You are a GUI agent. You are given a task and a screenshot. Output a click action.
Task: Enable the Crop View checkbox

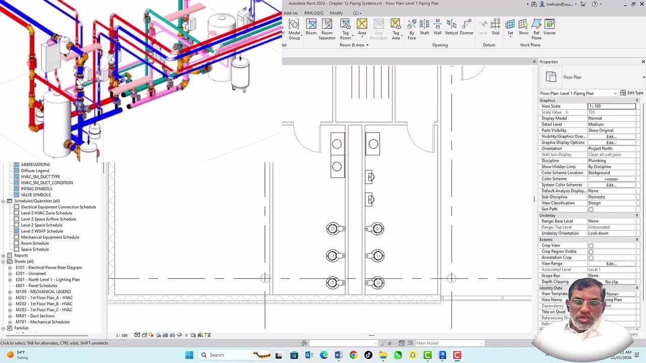click(x=591, y=246)
